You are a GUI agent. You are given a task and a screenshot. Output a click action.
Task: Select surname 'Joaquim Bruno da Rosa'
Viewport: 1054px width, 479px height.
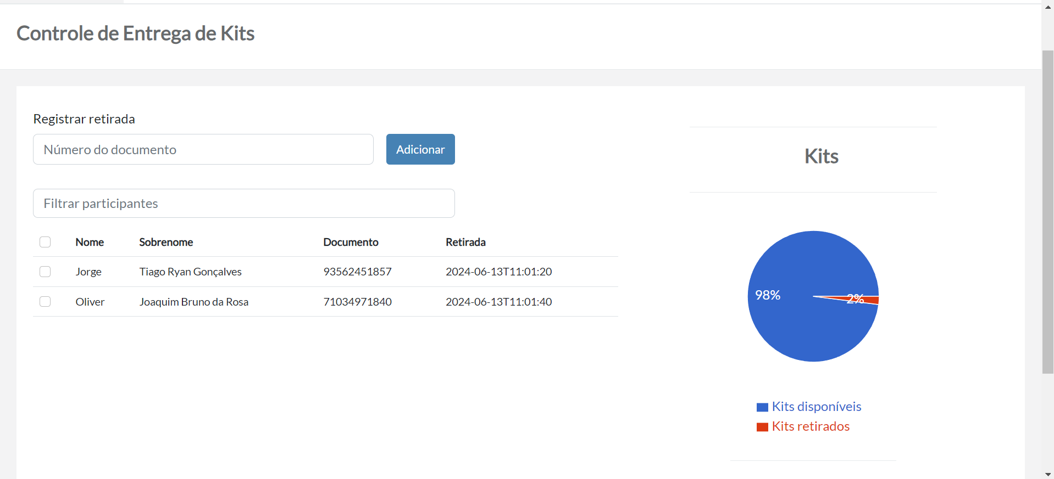tap(193, 302)
